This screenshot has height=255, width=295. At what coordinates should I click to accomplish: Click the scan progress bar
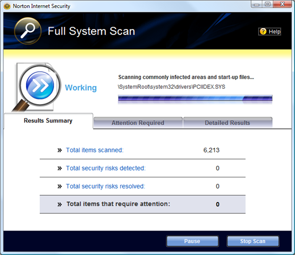point(195,98)
